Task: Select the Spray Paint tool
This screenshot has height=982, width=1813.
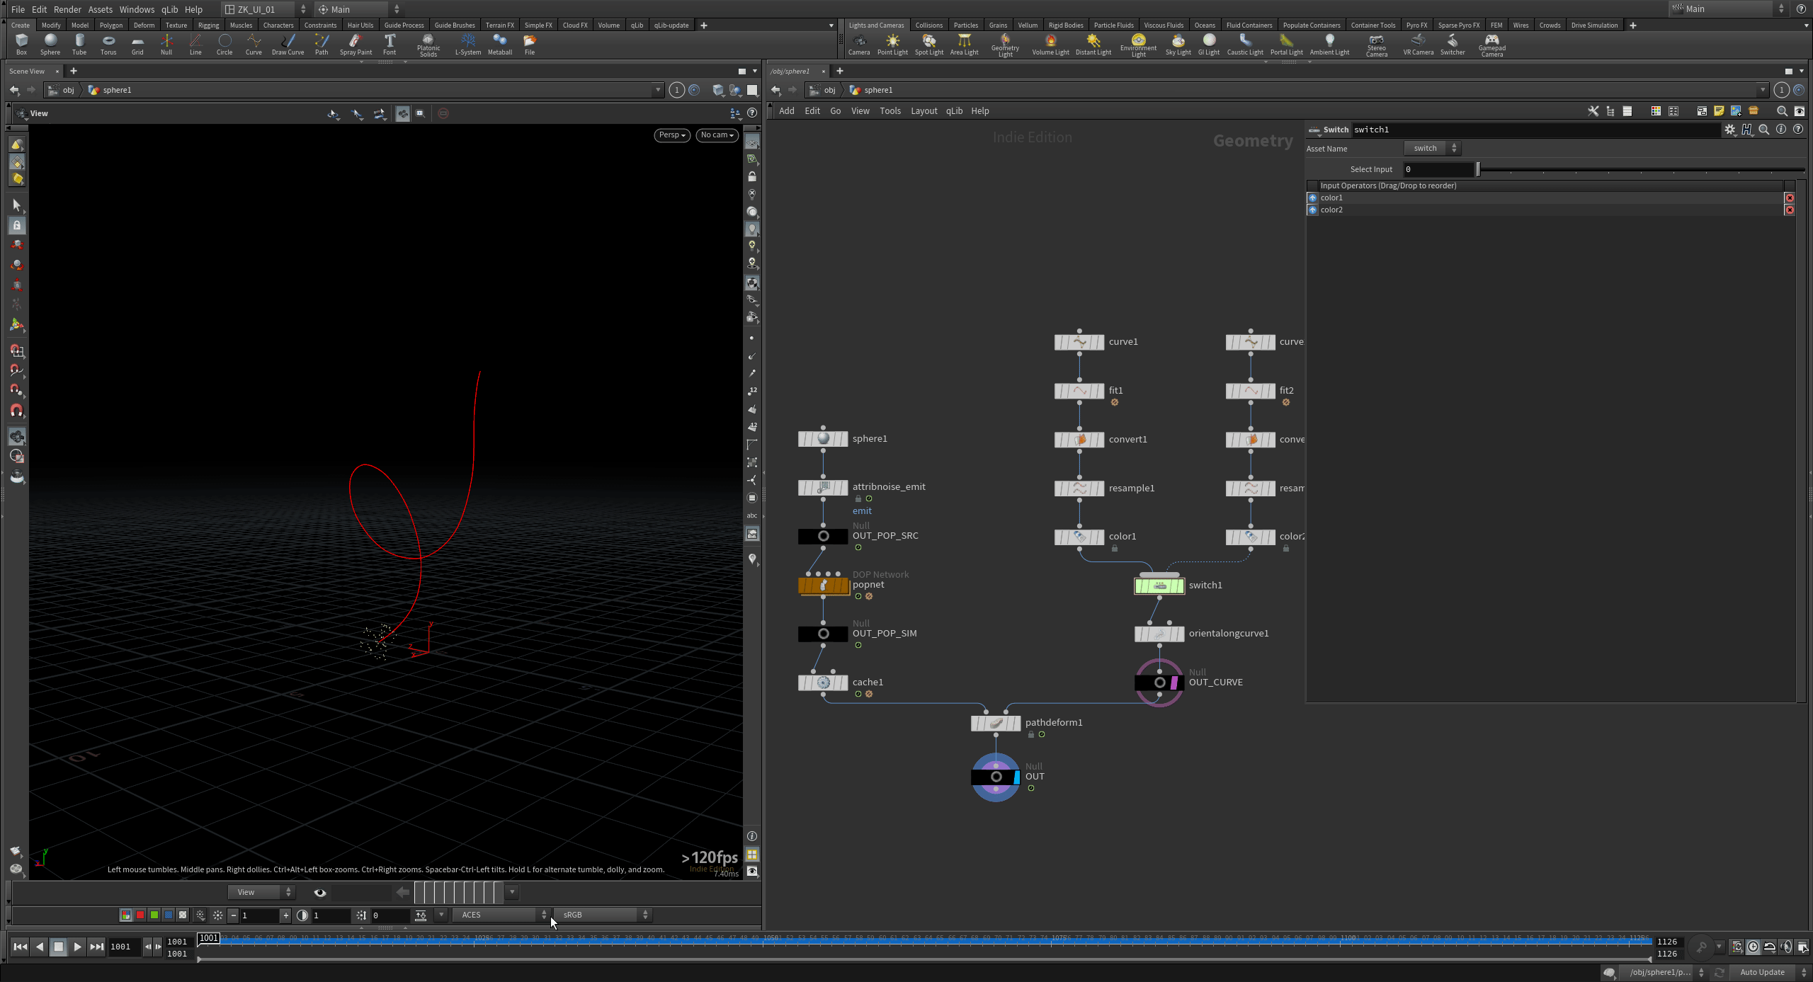Action: (x=356, y=44)
